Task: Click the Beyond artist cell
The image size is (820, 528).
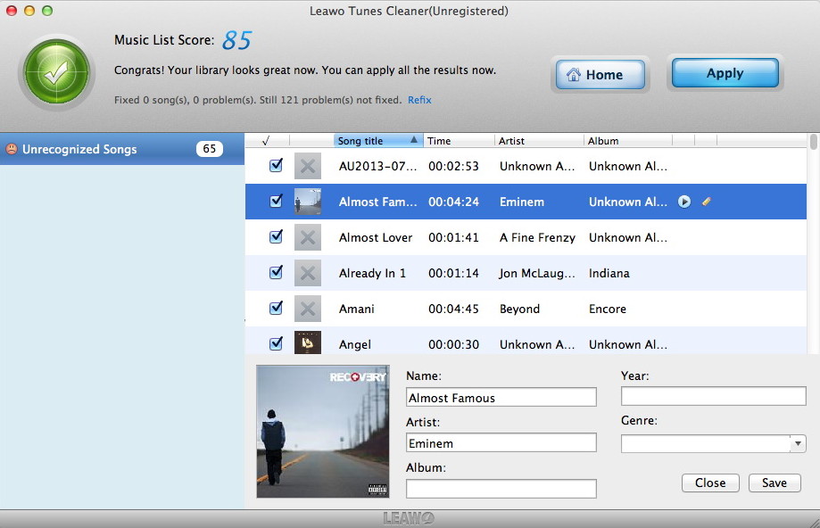Action: coord(519,309)
